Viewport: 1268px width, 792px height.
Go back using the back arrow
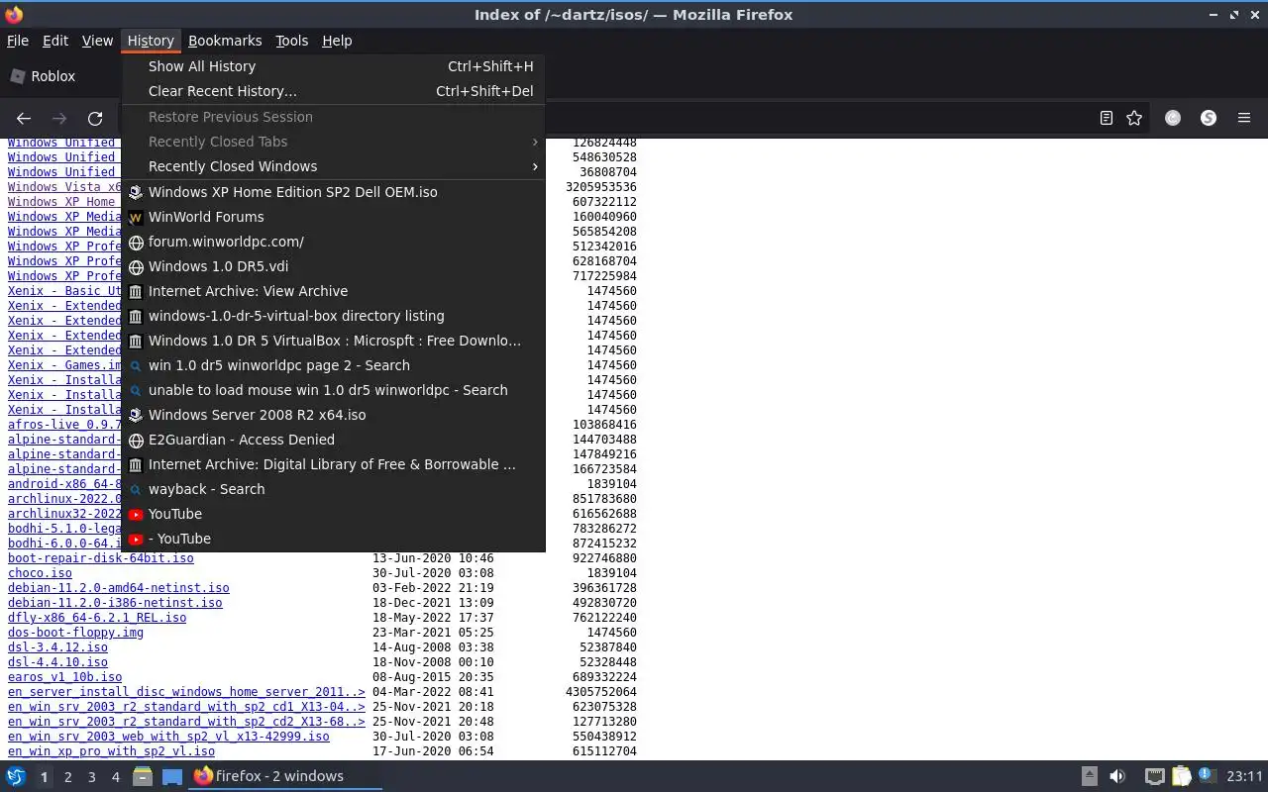tap(24, 118)
